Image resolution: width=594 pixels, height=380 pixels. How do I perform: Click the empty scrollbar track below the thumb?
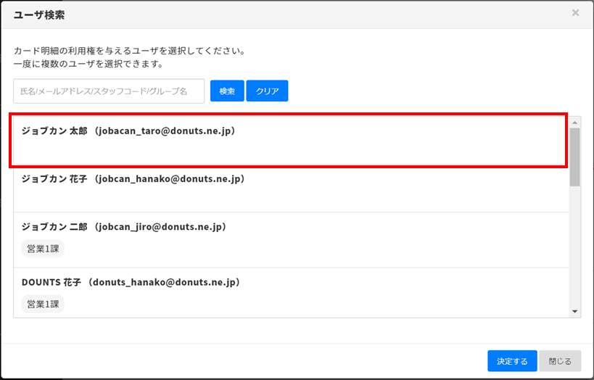pos(575,247)
